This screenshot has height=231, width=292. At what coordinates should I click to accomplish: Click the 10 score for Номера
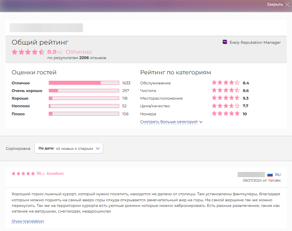(245, 114)
